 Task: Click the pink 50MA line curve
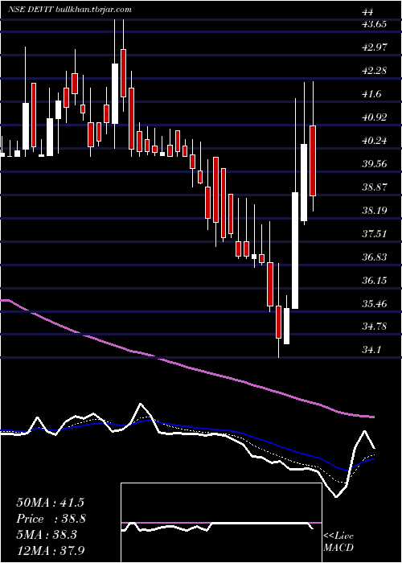pos(187,366)
